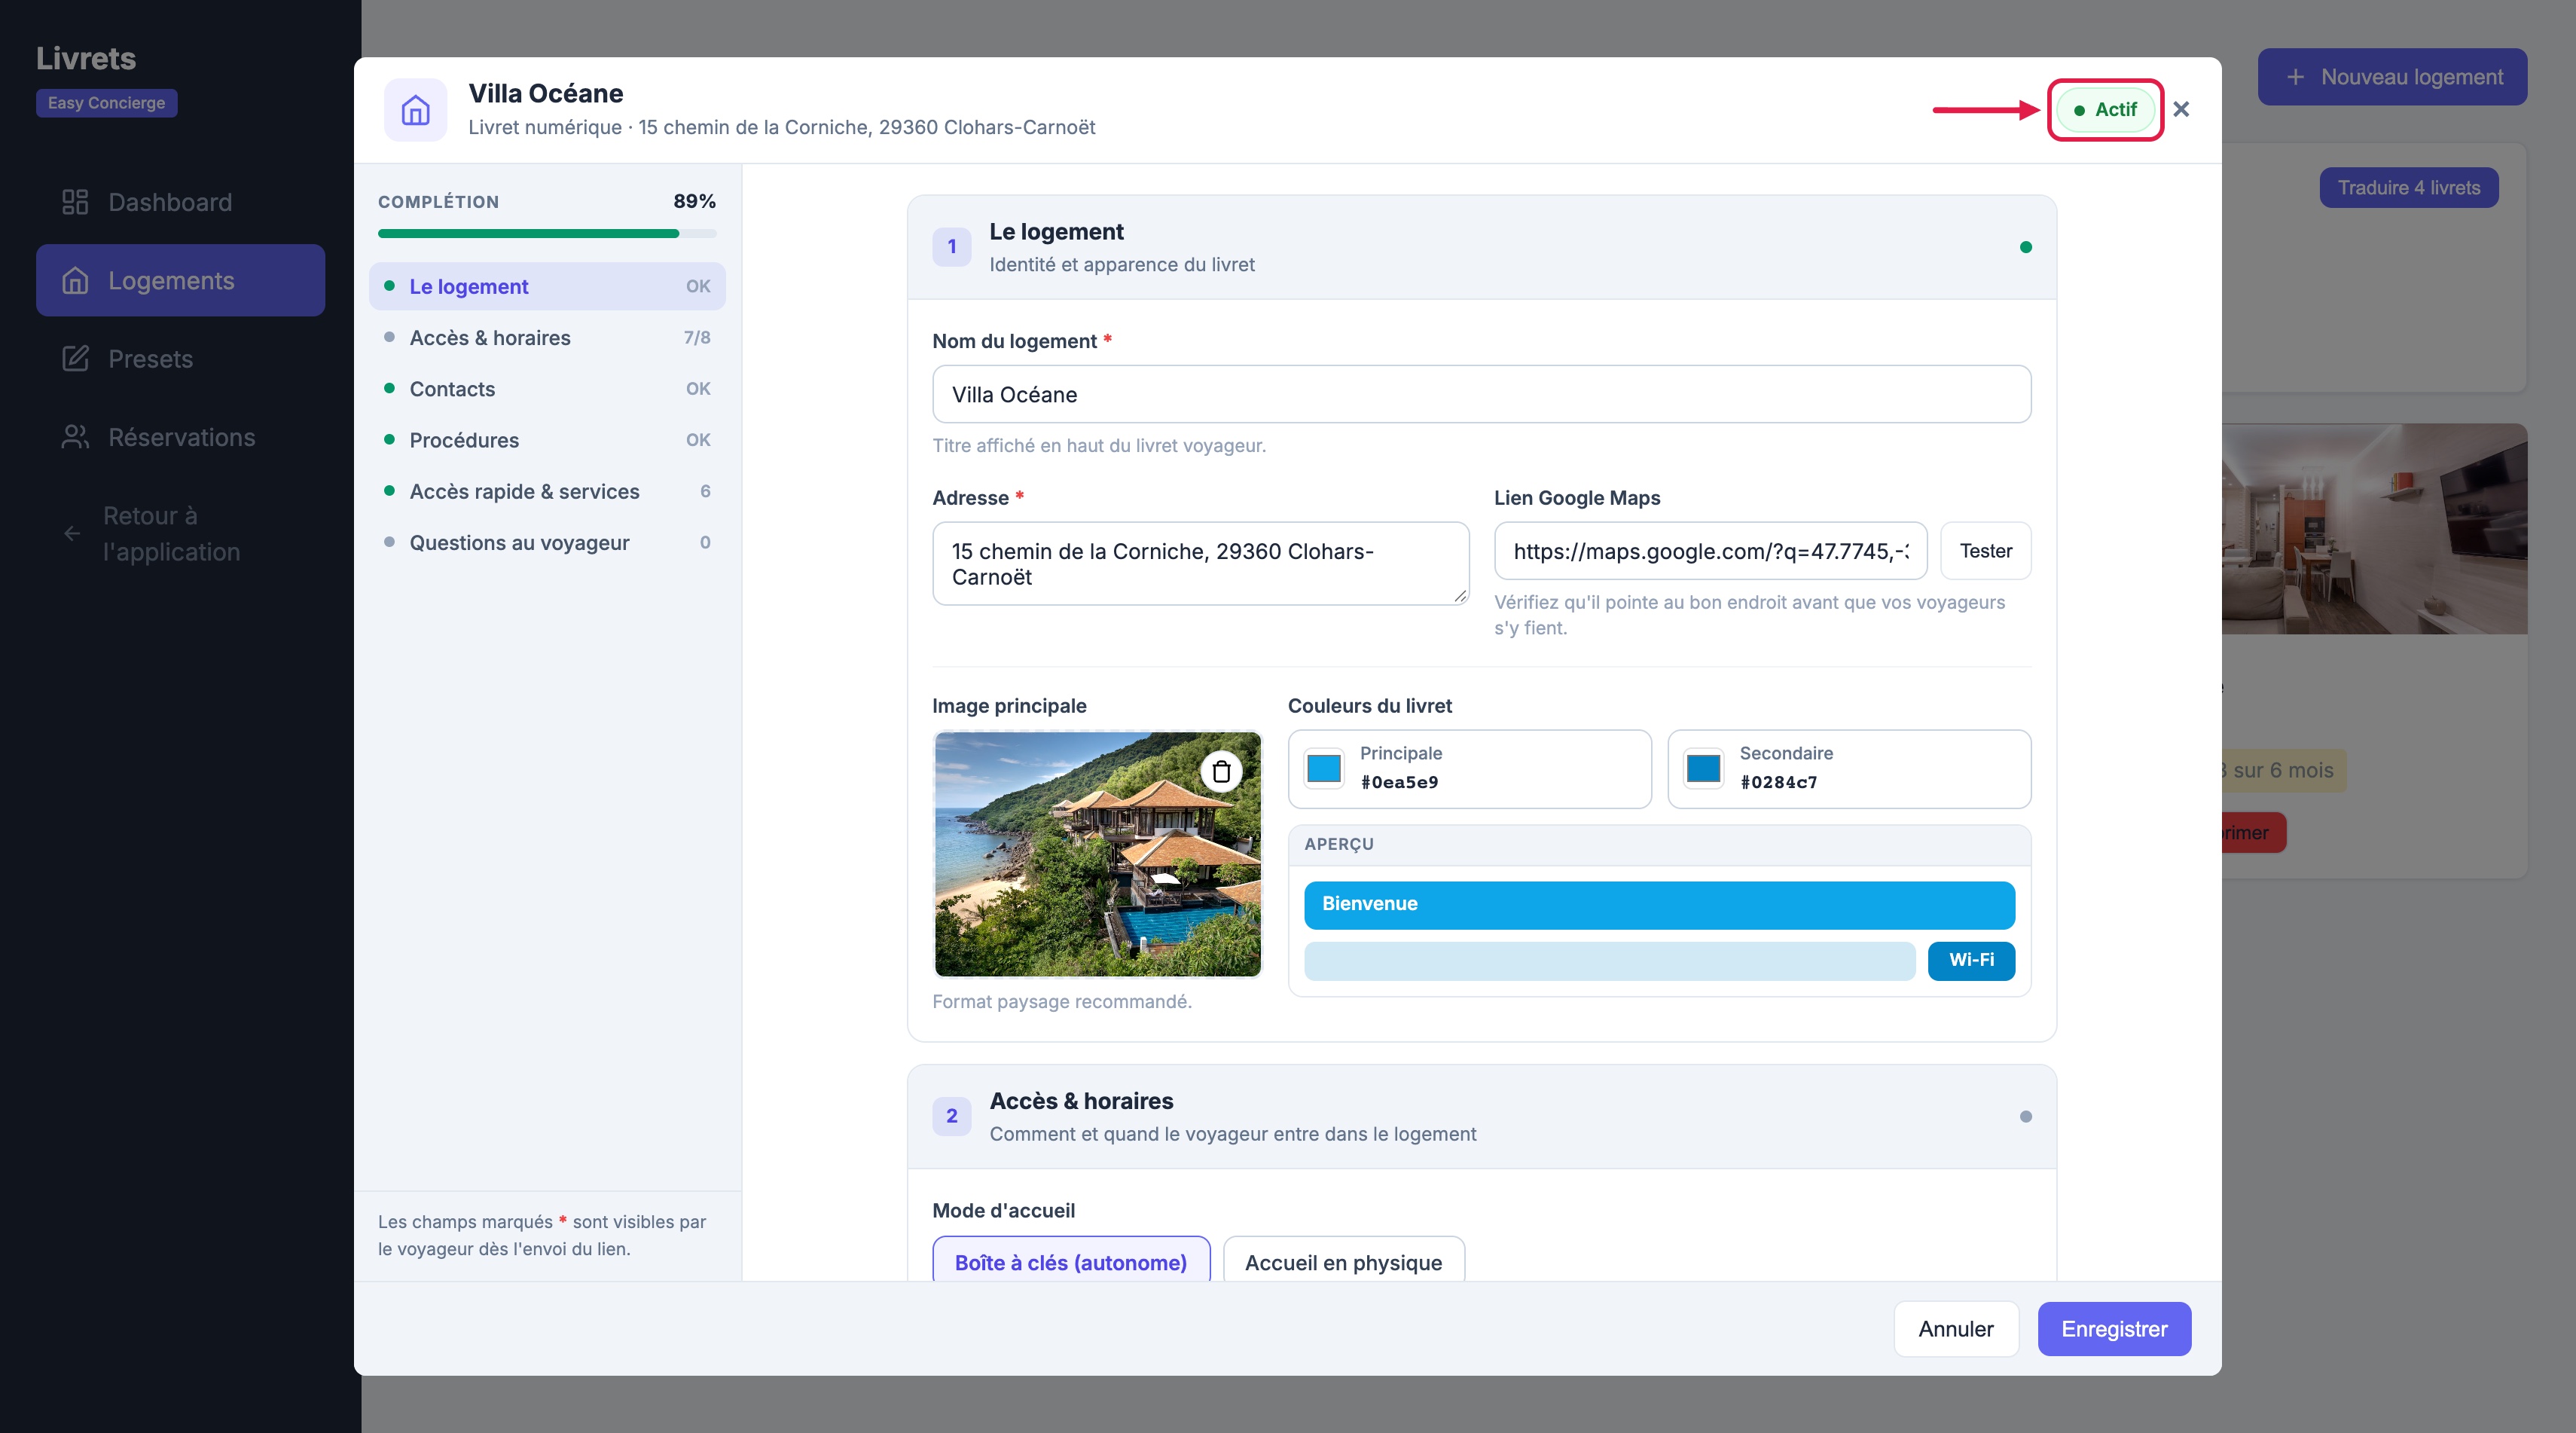Jump to Accès rapide & services section
This screenshot has width=2576, height=1433.
pyautogui.click(x=547, y=491)
